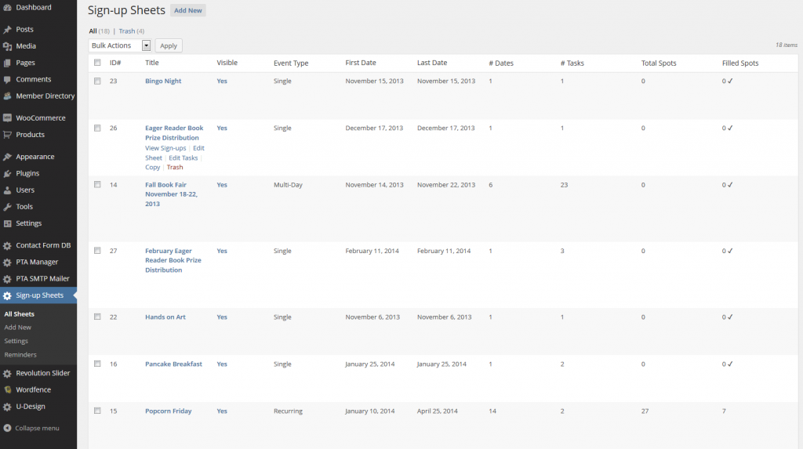This screenshot has height=449, width=803.
Task: Open the Bulk Actions dropdown
Action: click(x=120, y=45)
